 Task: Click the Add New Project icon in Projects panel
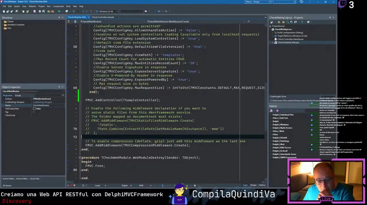coord(272,22)
